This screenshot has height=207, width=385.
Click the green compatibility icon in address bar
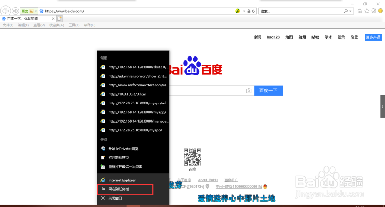coord(238,11)
